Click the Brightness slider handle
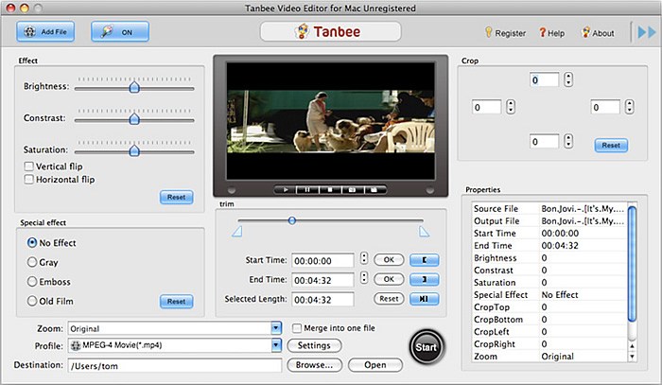662x385 pixels. tap(134, 87)
